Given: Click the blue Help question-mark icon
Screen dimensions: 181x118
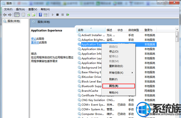Looking at the screenshot, I should pos(40,15).
